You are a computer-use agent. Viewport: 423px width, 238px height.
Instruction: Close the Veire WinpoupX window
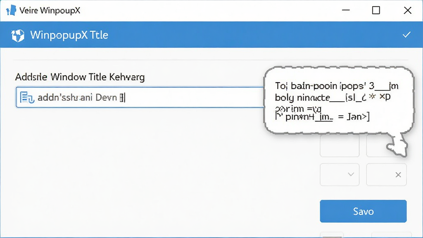(407, 10)
